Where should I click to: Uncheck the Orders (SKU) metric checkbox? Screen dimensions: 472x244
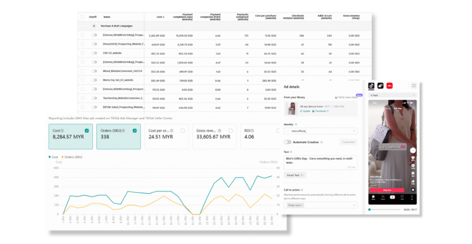[x=135, y=131]
